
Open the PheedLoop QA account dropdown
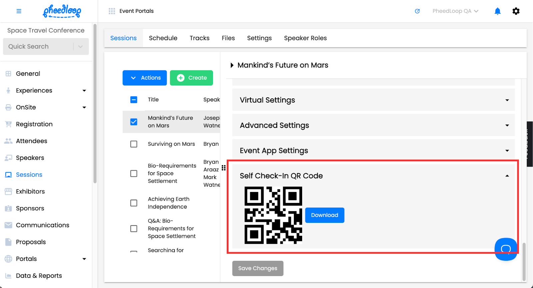click(455, 11)
